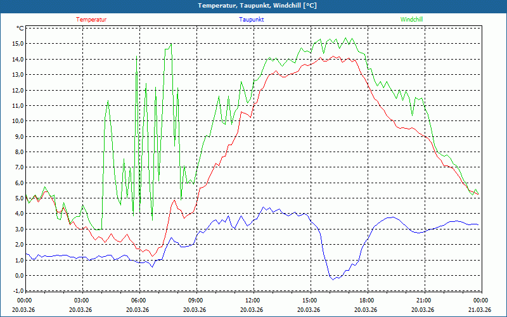Screen dimensions: 507x317
Task: Select the green Windchill legend label
Action: pos(411,20)
